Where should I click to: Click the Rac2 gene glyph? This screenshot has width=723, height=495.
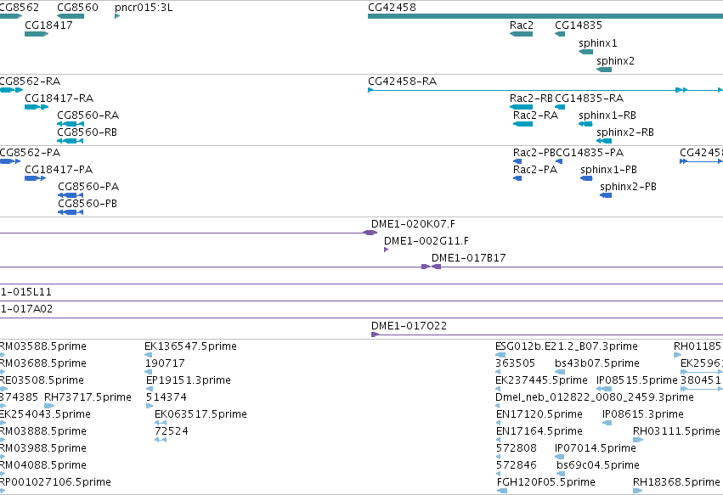[521, 34]
